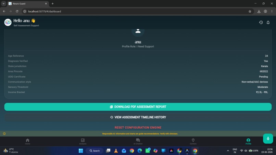This screenshot has width=276, height=155.
Task: Open a new browser tab
Action: pos(52,3)
